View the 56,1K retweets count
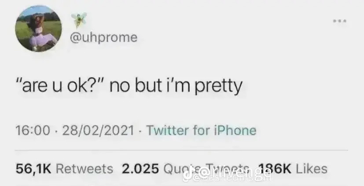Viewport: 364px width, 186px height. click(x=33, y=168)
